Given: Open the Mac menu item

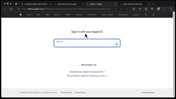Looking at the screenshot, I should [x=38, y=15].
